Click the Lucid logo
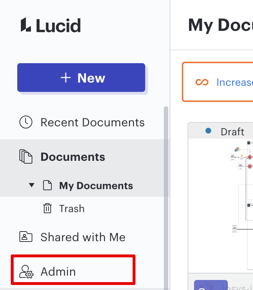The width and height of the screenshot is (253, 290). pyautogui.click(x=51, y=25)
